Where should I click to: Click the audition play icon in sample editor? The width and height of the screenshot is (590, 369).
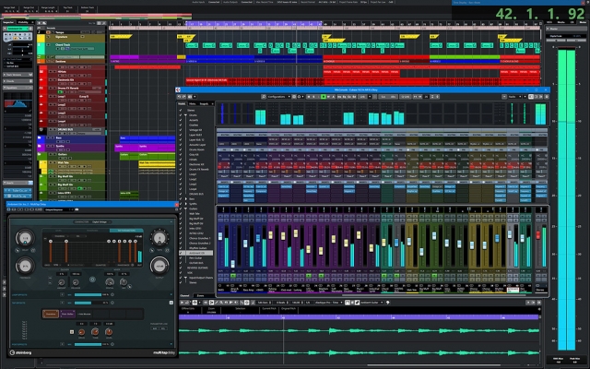pyautogui.click(x=183, y=303)
